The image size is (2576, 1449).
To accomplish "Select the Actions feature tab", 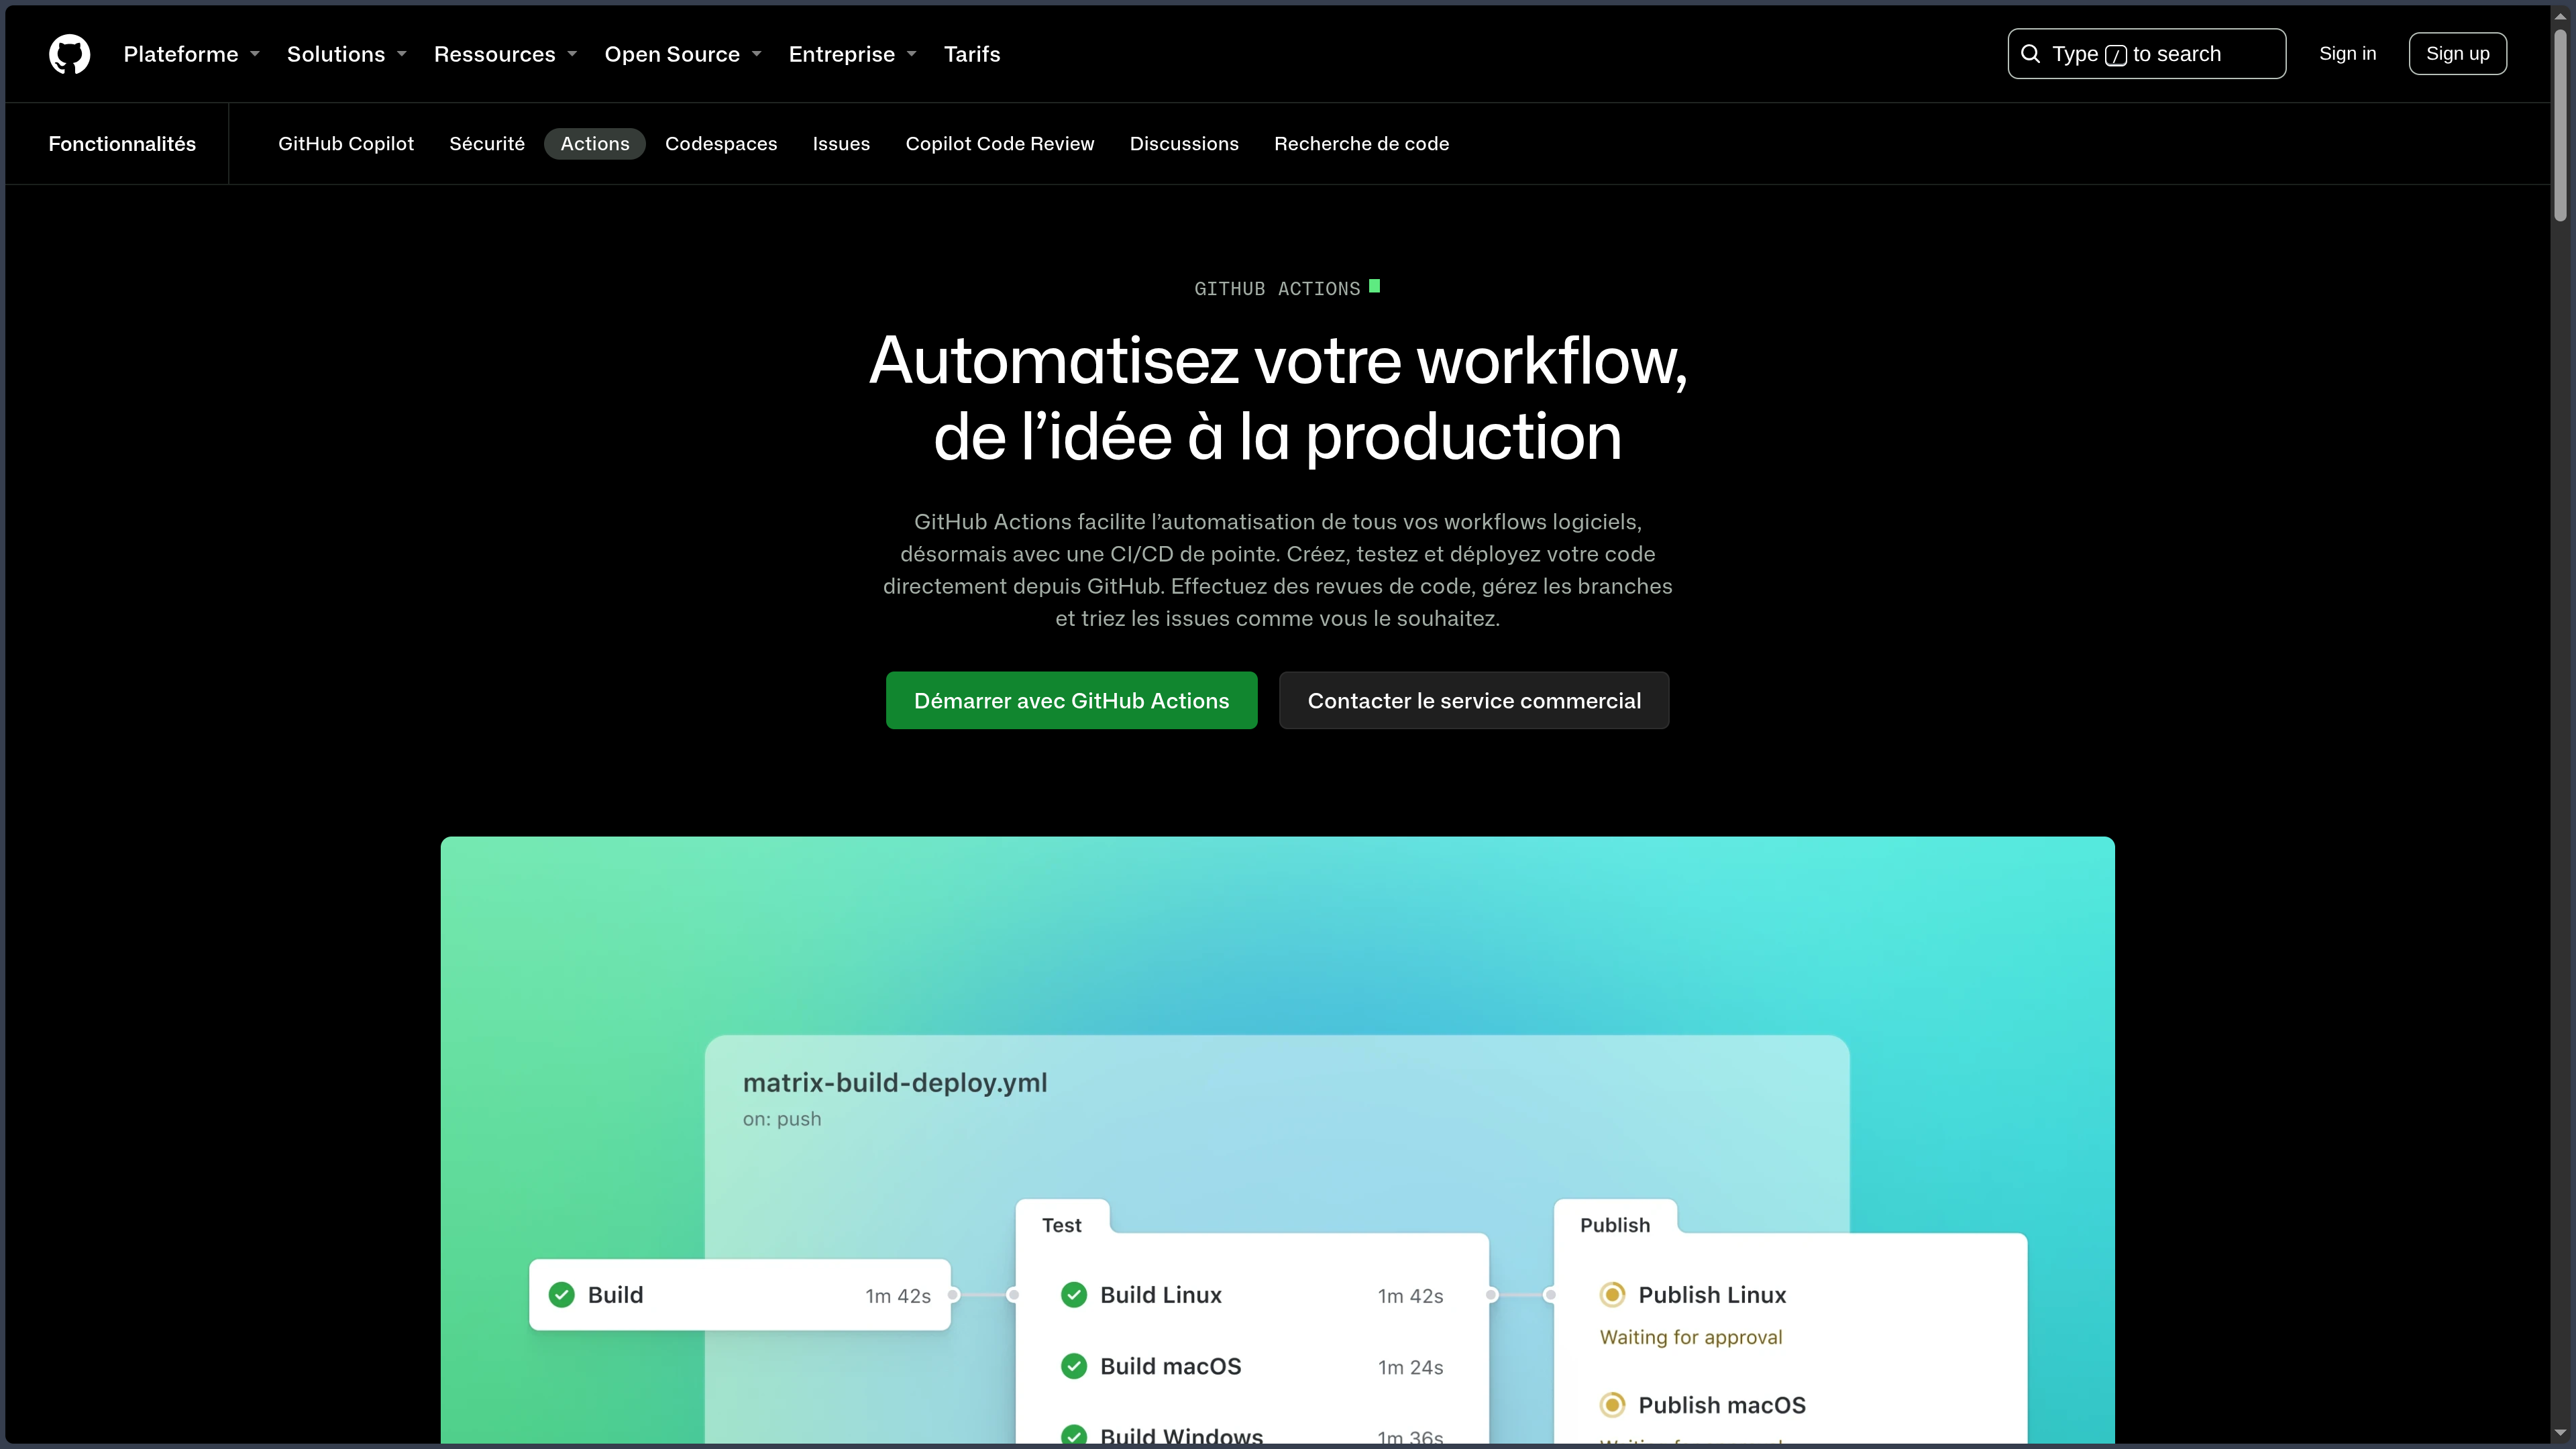I will pyautogui.click(x=595, y=144).
